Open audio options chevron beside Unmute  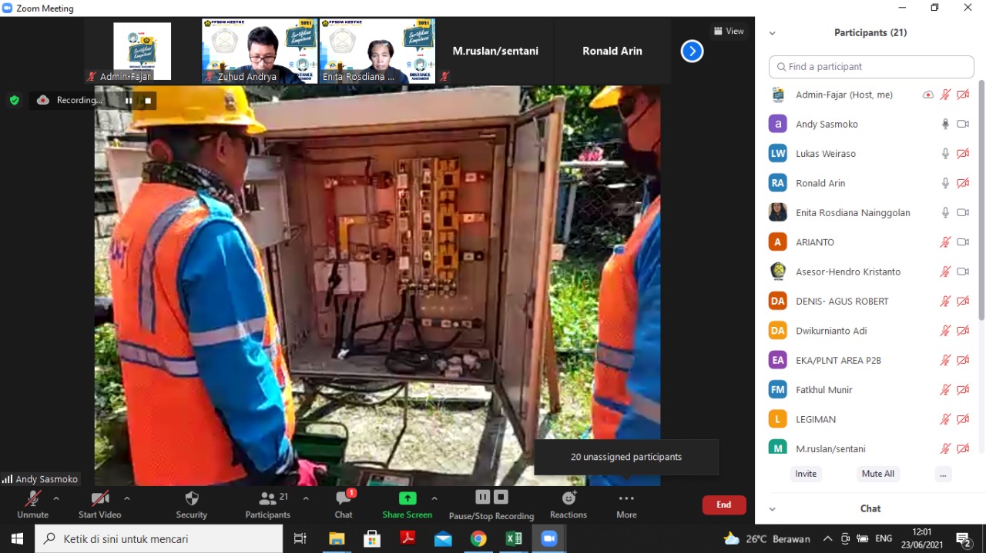pos(55,498)
